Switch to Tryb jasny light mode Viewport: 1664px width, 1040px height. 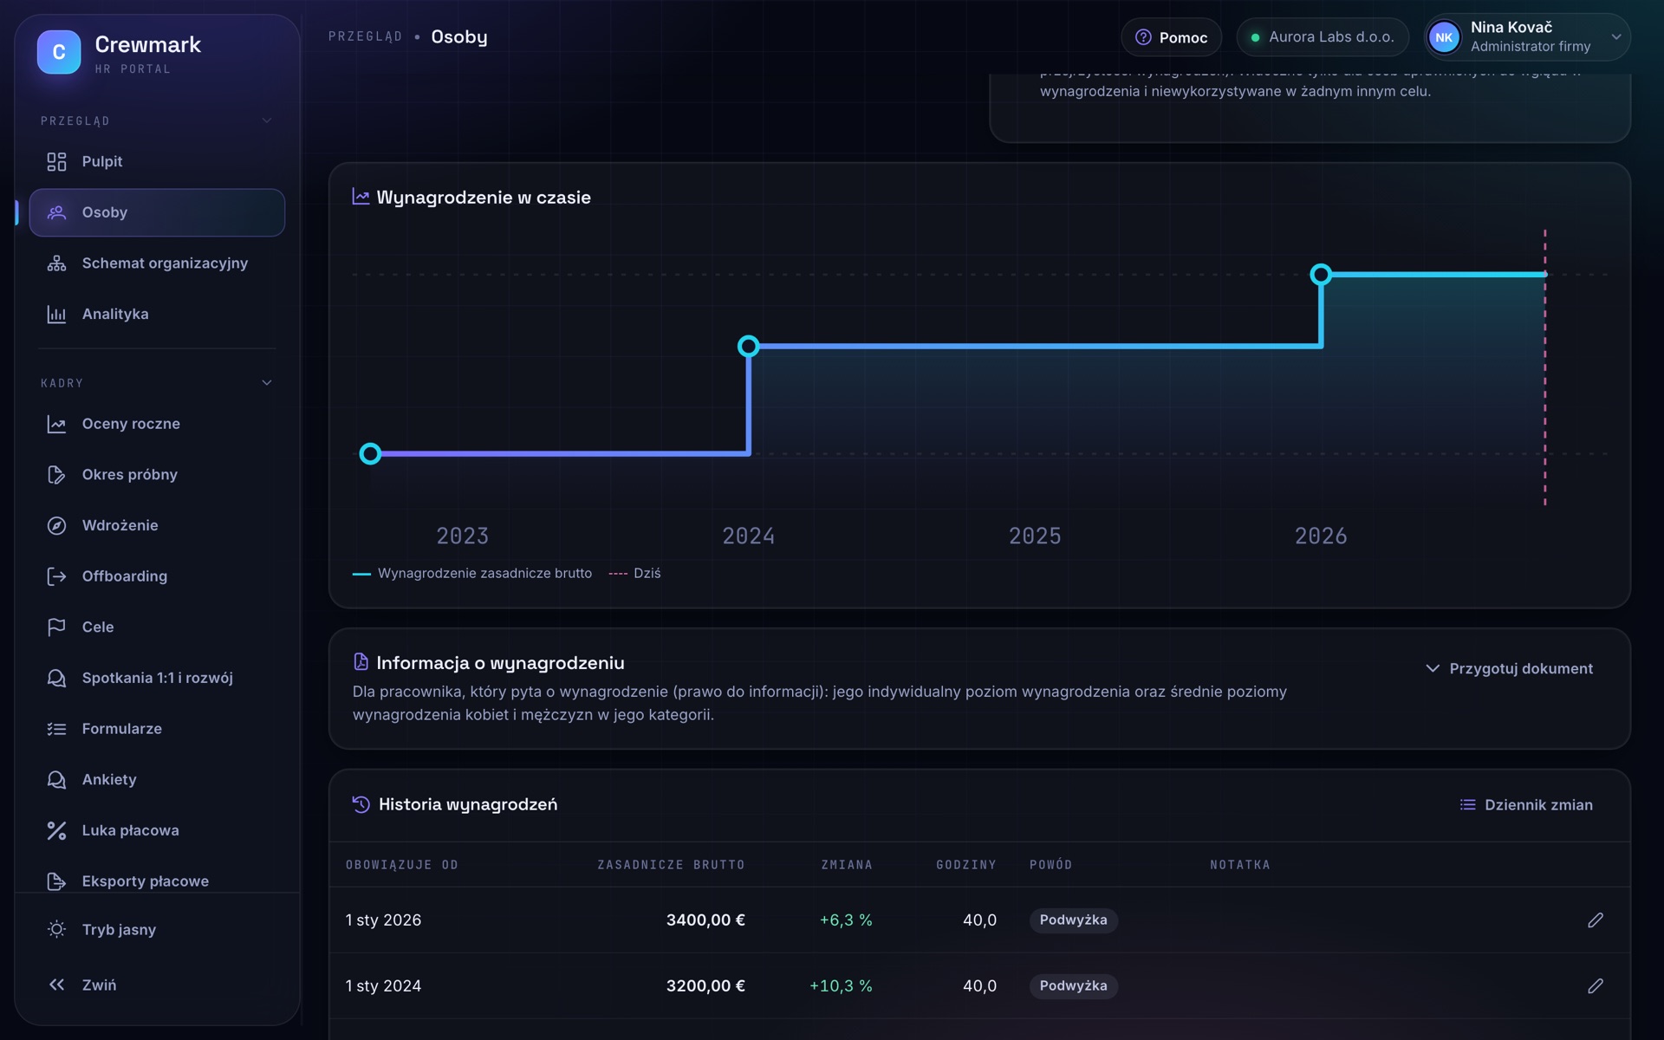(x=157, y=930)
